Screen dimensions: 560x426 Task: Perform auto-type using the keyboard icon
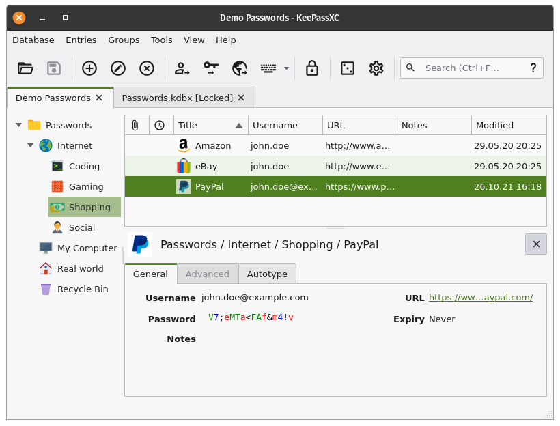click(266, 68)
